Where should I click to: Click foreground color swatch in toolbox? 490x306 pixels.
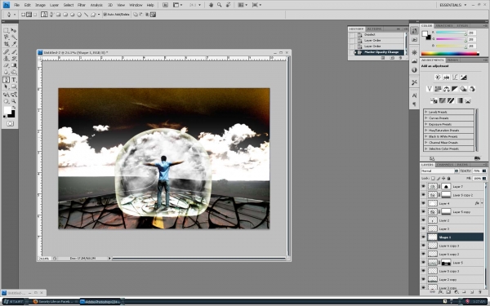[7, 110]
